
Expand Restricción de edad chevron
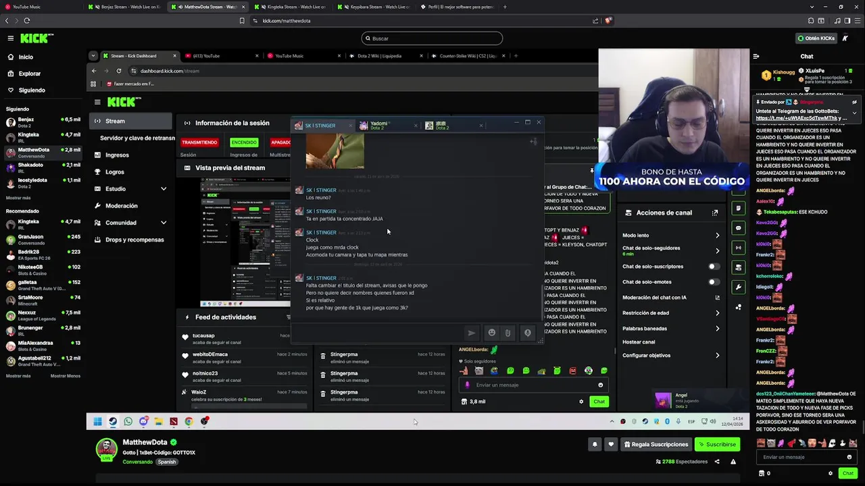pos(718,313)
